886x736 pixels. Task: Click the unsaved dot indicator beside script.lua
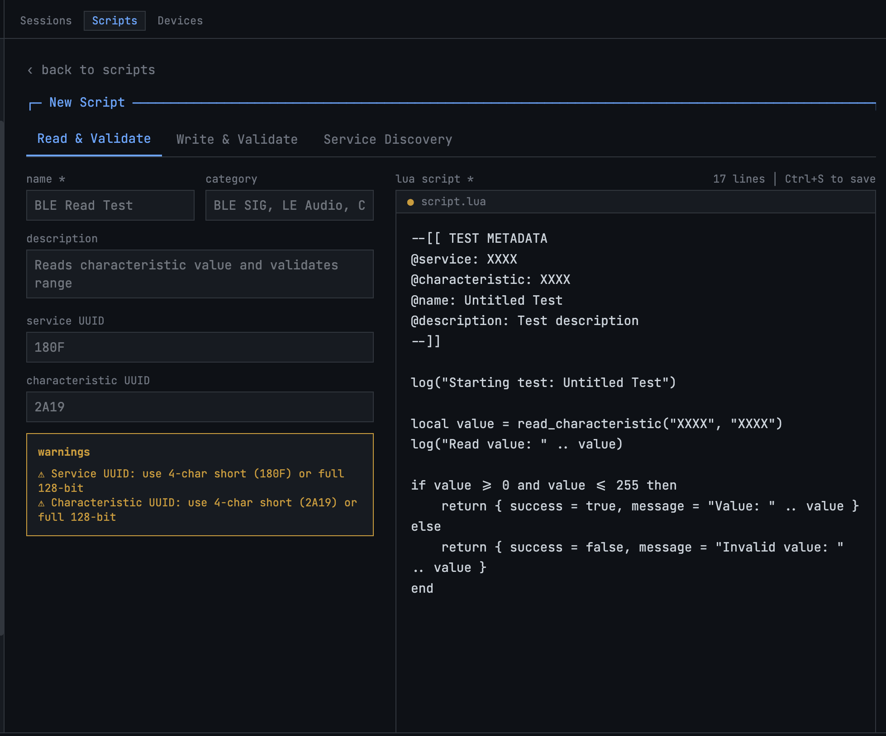[410, 203]
